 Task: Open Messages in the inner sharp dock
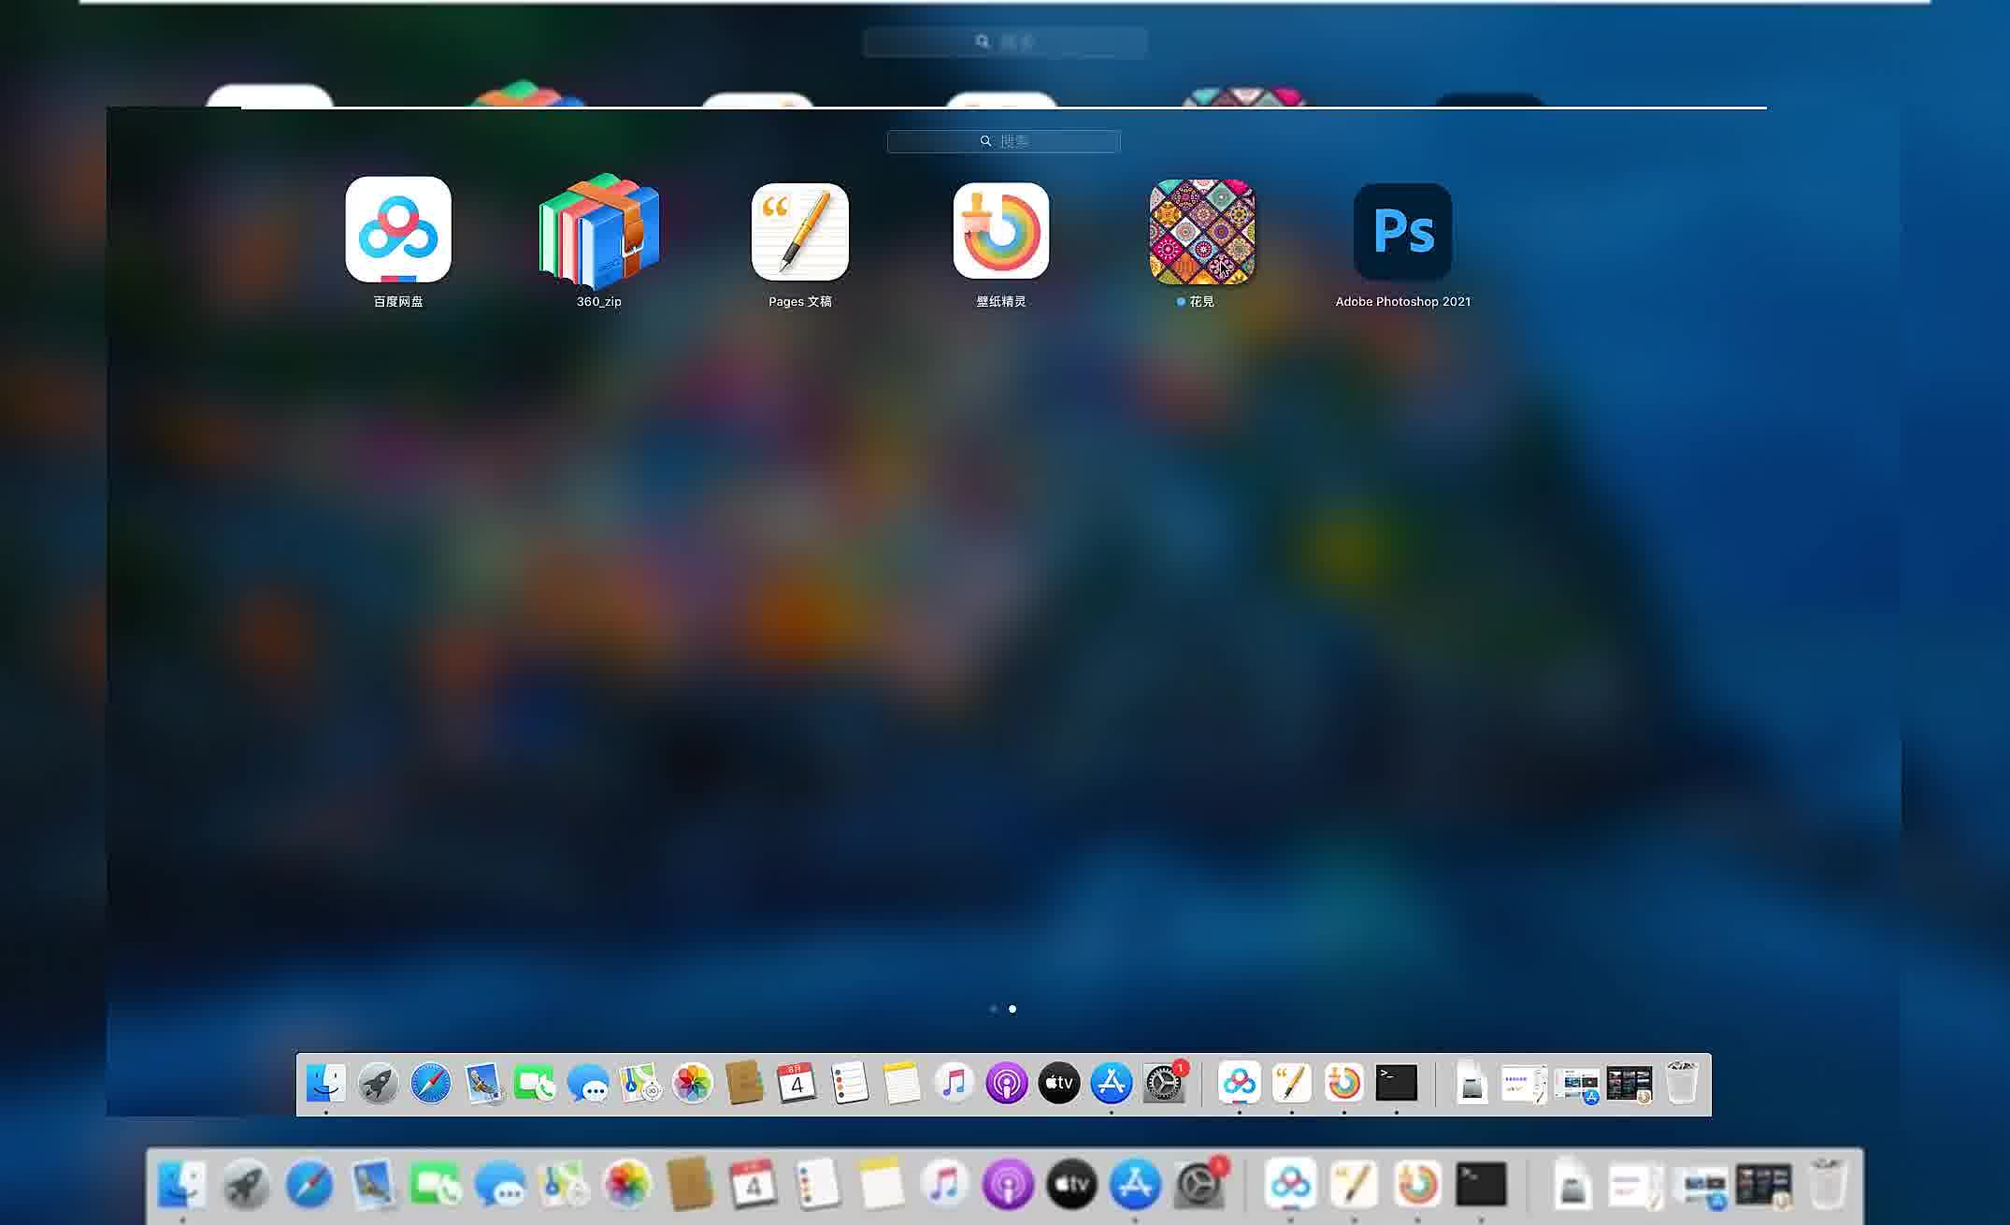click(x=588, y=1084)
